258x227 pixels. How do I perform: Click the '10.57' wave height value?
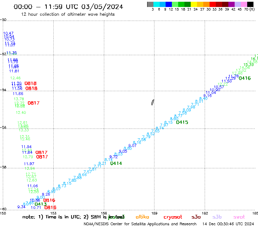[219, 87]
